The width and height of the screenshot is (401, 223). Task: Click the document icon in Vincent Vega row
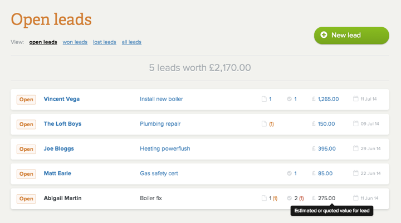(264, 99)
